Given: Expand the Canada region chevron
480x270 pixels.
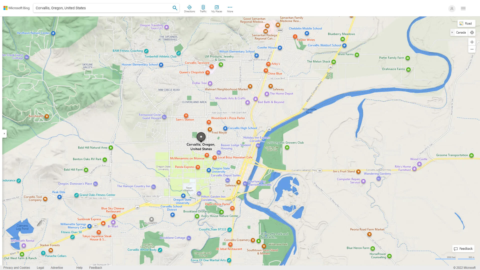Looking at the screenshot, I should pos(452,32).
